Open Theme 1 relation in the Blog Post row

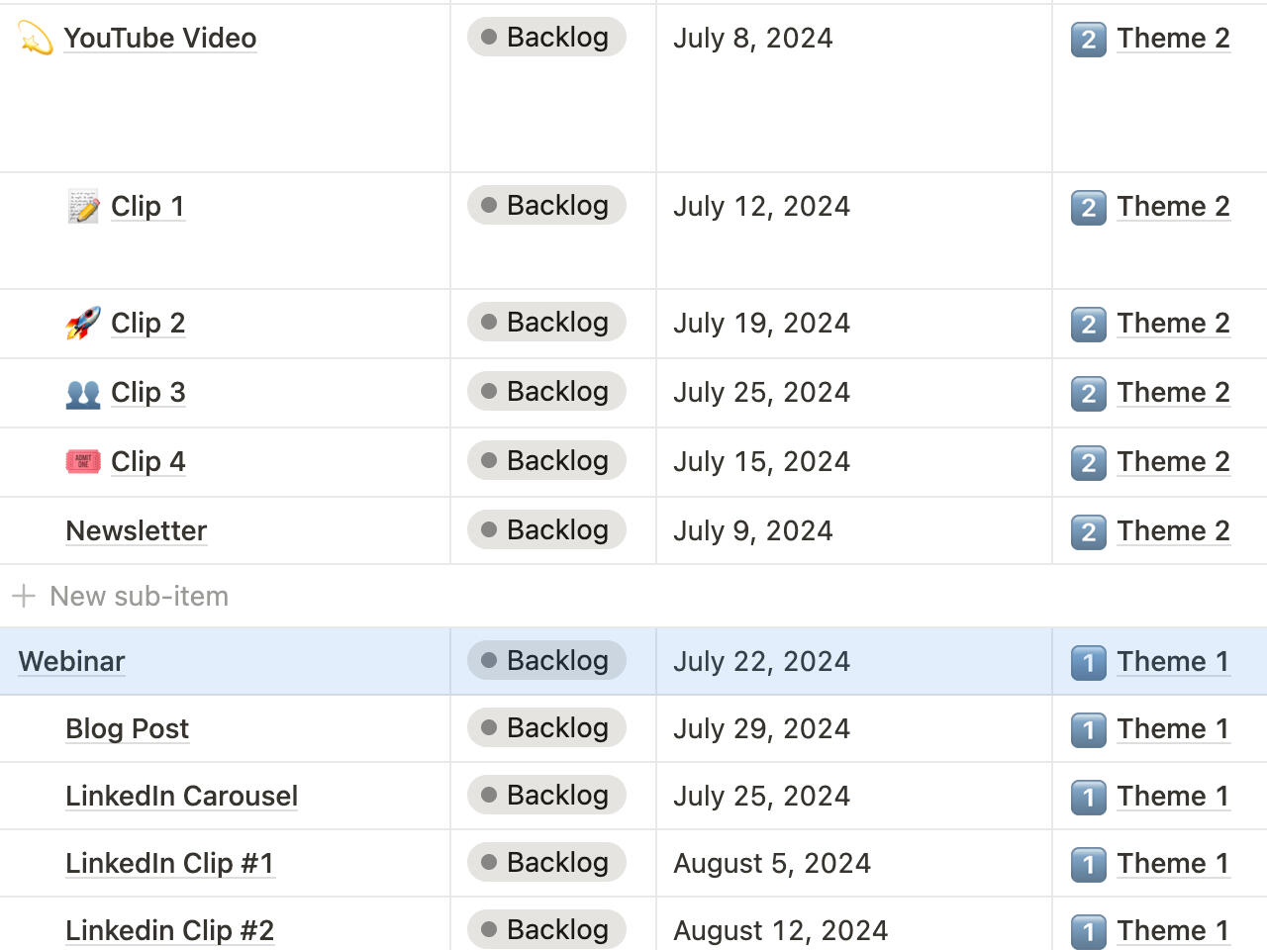(1172, 729)
